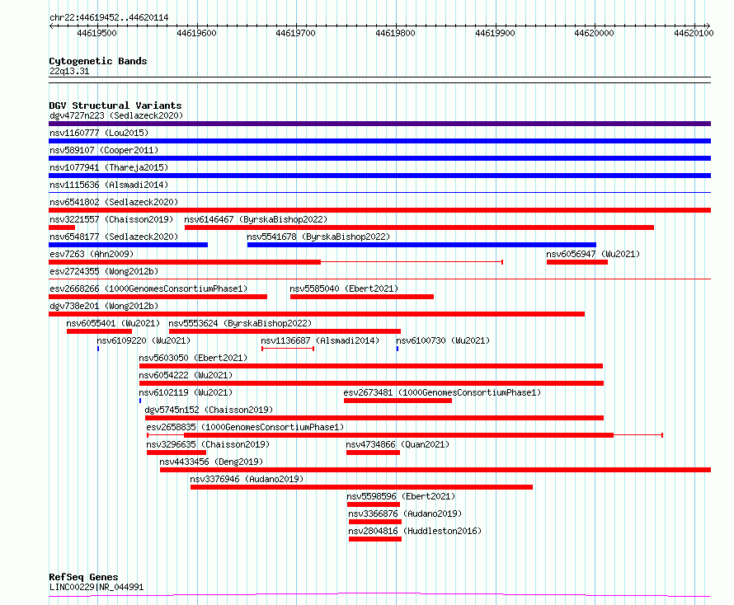Click ruler position 44619800

pyautogui.click(x=396, y=33)
